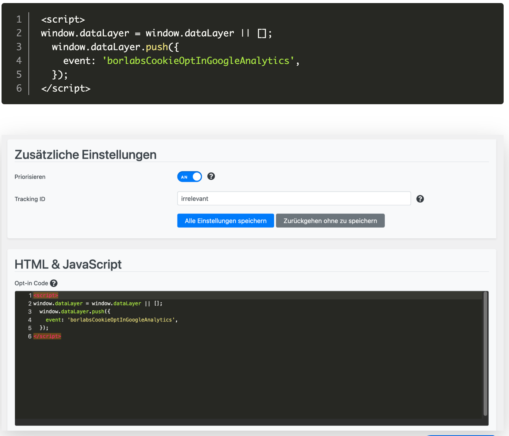Click the Tracking ID label

click(x=30, y=199)
